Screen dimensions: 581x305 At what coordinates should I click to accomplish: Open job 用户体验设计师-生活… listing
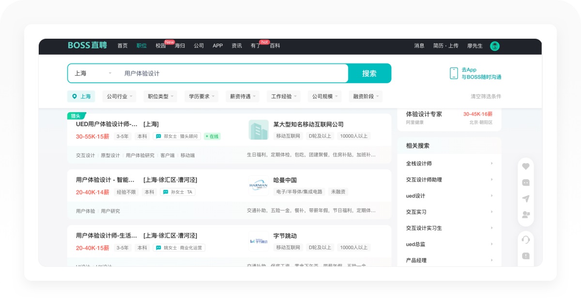point(137,235)
